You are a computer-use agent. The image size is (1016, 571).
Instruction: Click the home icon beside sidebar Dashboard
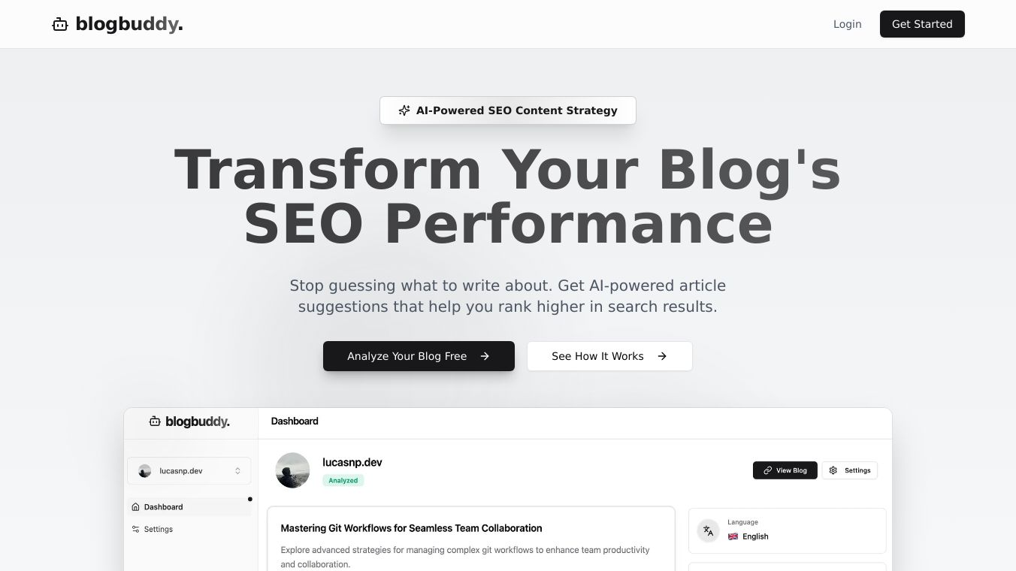[135, 507]
